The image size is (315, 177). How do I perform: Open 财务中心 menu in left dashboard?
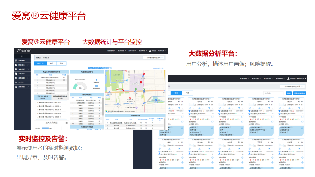(132, 51)
